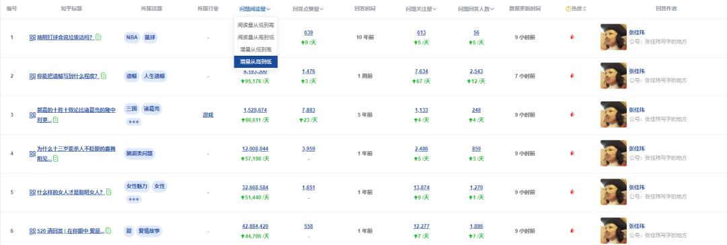Open question 姚明打球会说垃圾话吗?
Screen dimensions: 727x245
(65, 38)
